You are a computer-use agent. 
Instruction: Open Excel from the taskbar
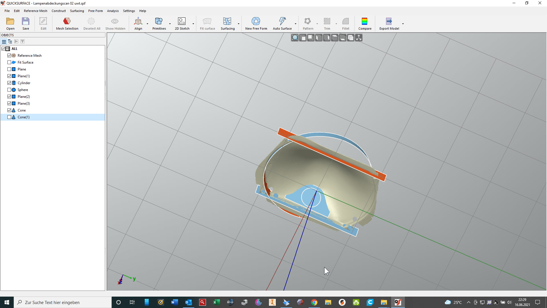tap(216, 302)
